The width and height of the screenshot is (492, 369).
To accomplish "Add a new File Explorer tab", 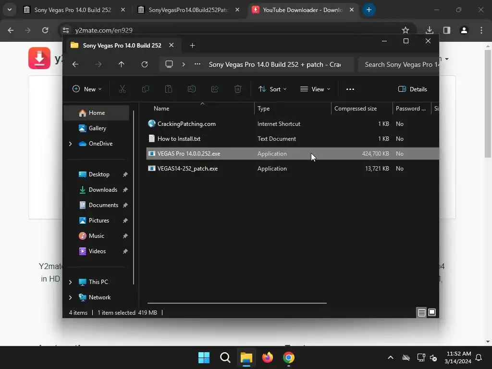I will tap(192, 46).
